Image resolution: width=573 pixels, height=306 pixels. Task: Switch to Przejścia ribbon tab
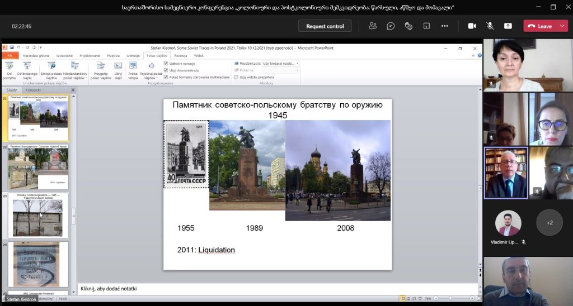pos(113,56)
